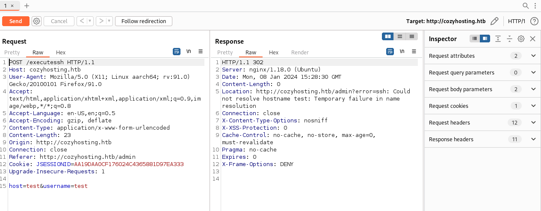The height and width of the screenshot is (211, 541).
Task: Toggle Request message wrapping icon
Action: coord(177,51)
